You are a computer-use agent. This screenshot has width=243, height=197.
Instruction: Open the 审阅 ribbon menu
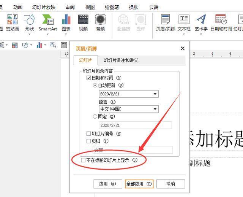70,7
